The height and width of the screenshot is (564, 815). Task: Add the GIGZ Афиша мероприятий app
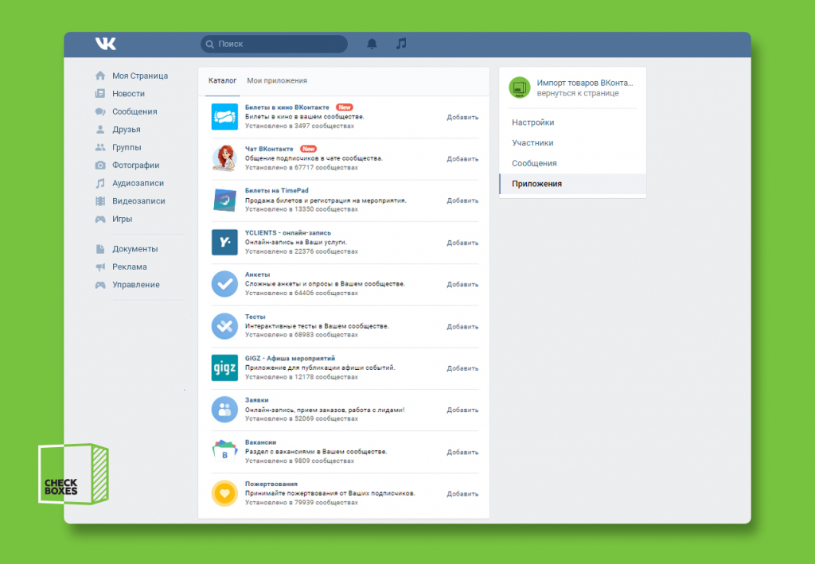coord(462,368)
